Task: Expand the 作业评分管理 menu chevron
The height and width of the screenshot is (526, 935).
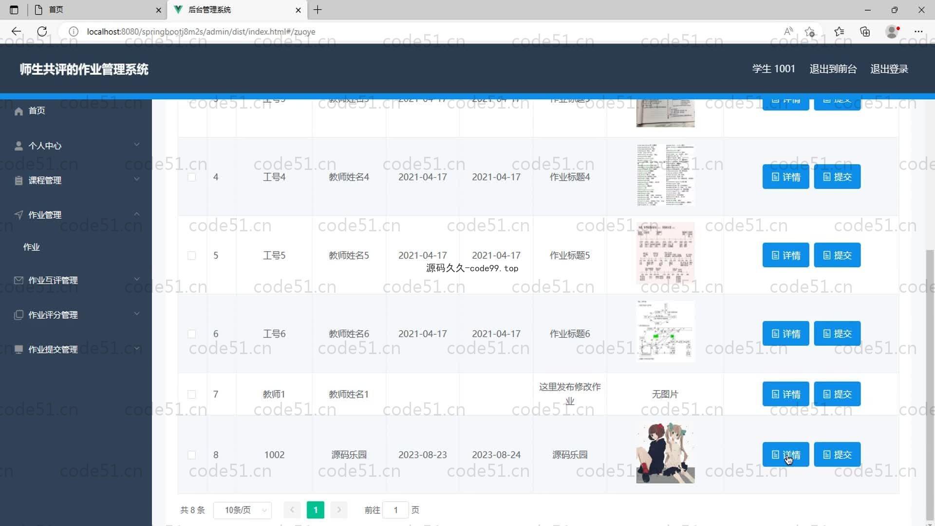Action: [x=137, y=314]
